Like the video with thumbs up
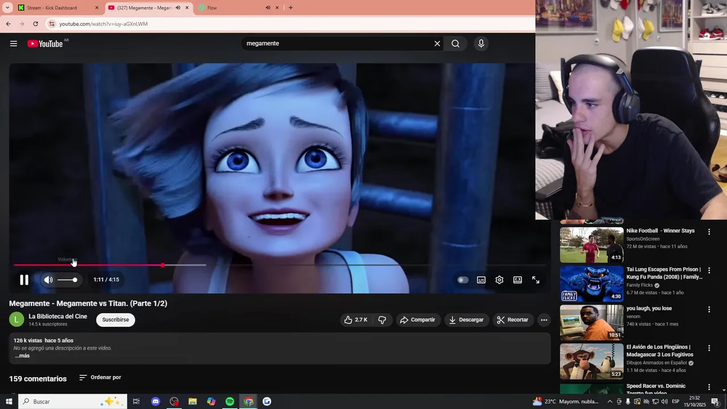The image size is (727, 409). click(x=356, y=320)
